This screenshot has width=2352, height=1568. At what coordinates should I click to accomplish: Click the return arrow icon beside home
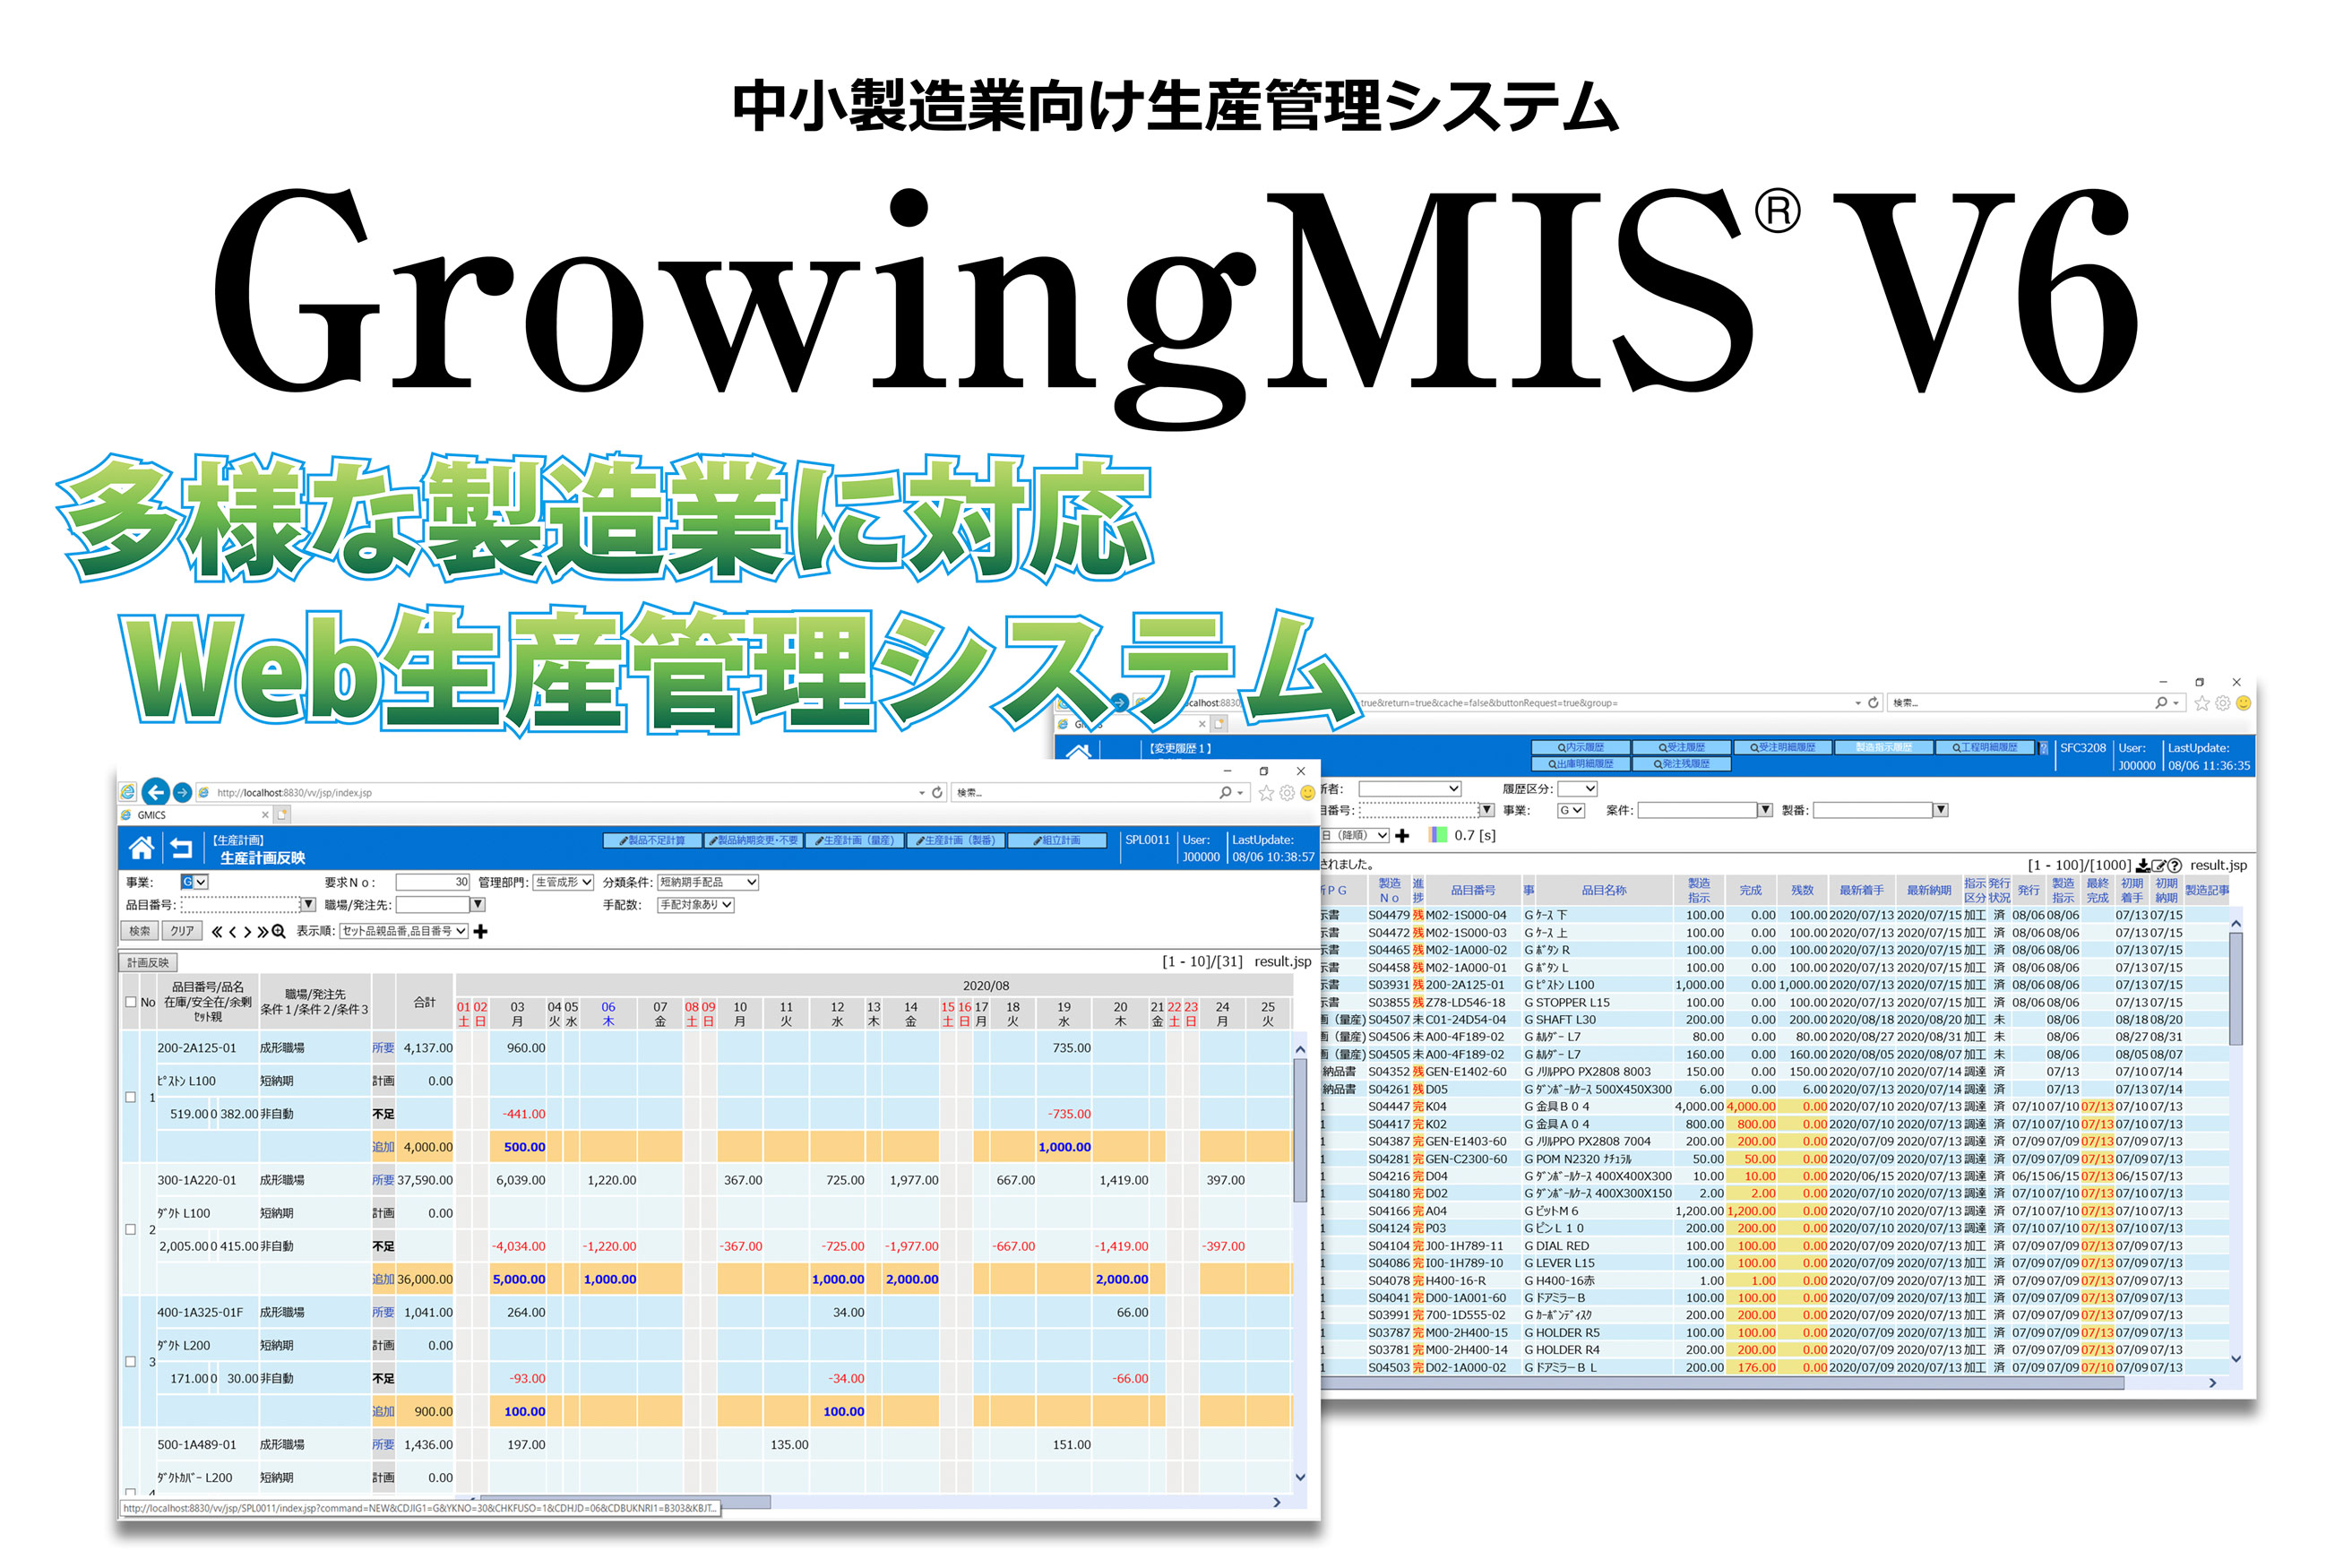[181, 848]
